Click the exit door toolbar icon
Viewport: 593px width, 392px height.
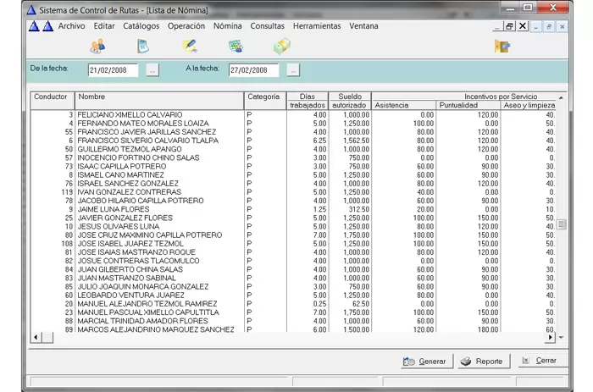click(502, 47)
